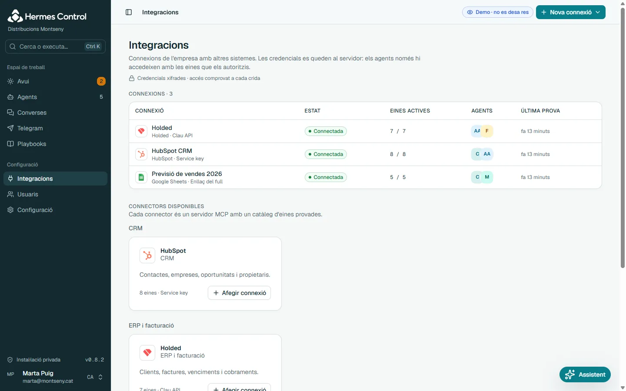Expand the Marta Puig account switcher
626x391 pixels.
[55, 377]
